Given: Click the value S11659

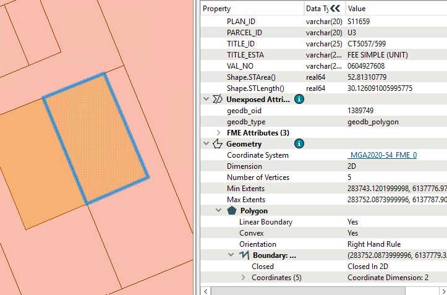Looking at the screenshot, I should [359, 22].
